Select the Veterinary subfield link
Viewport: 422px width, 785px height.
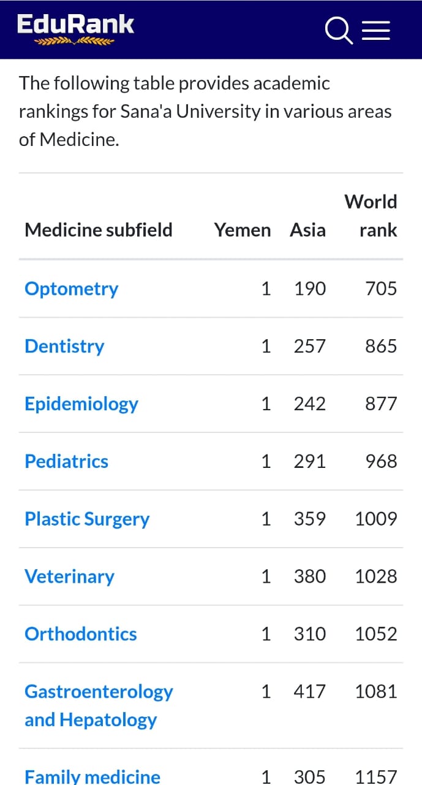69,577
